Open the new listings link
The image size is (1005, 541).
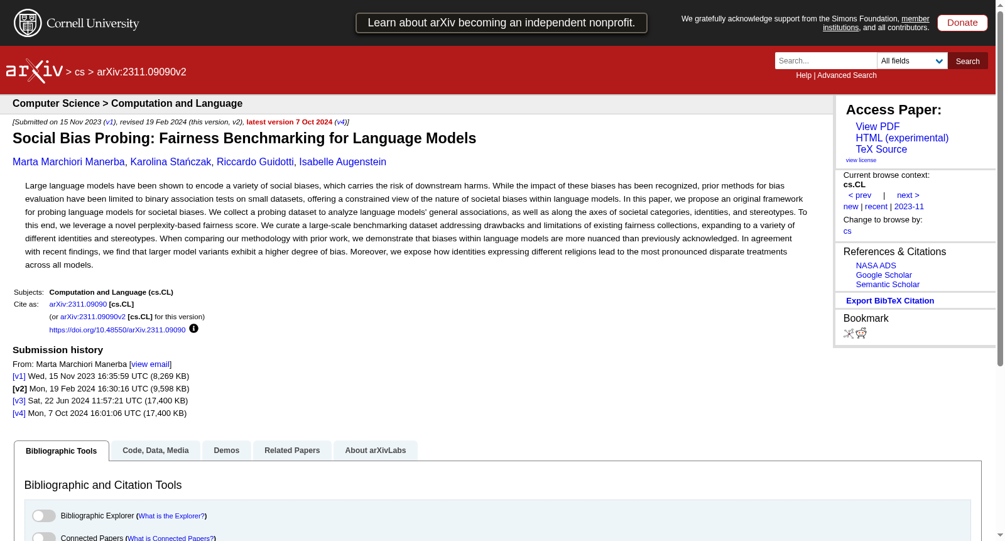pos(850,207)
